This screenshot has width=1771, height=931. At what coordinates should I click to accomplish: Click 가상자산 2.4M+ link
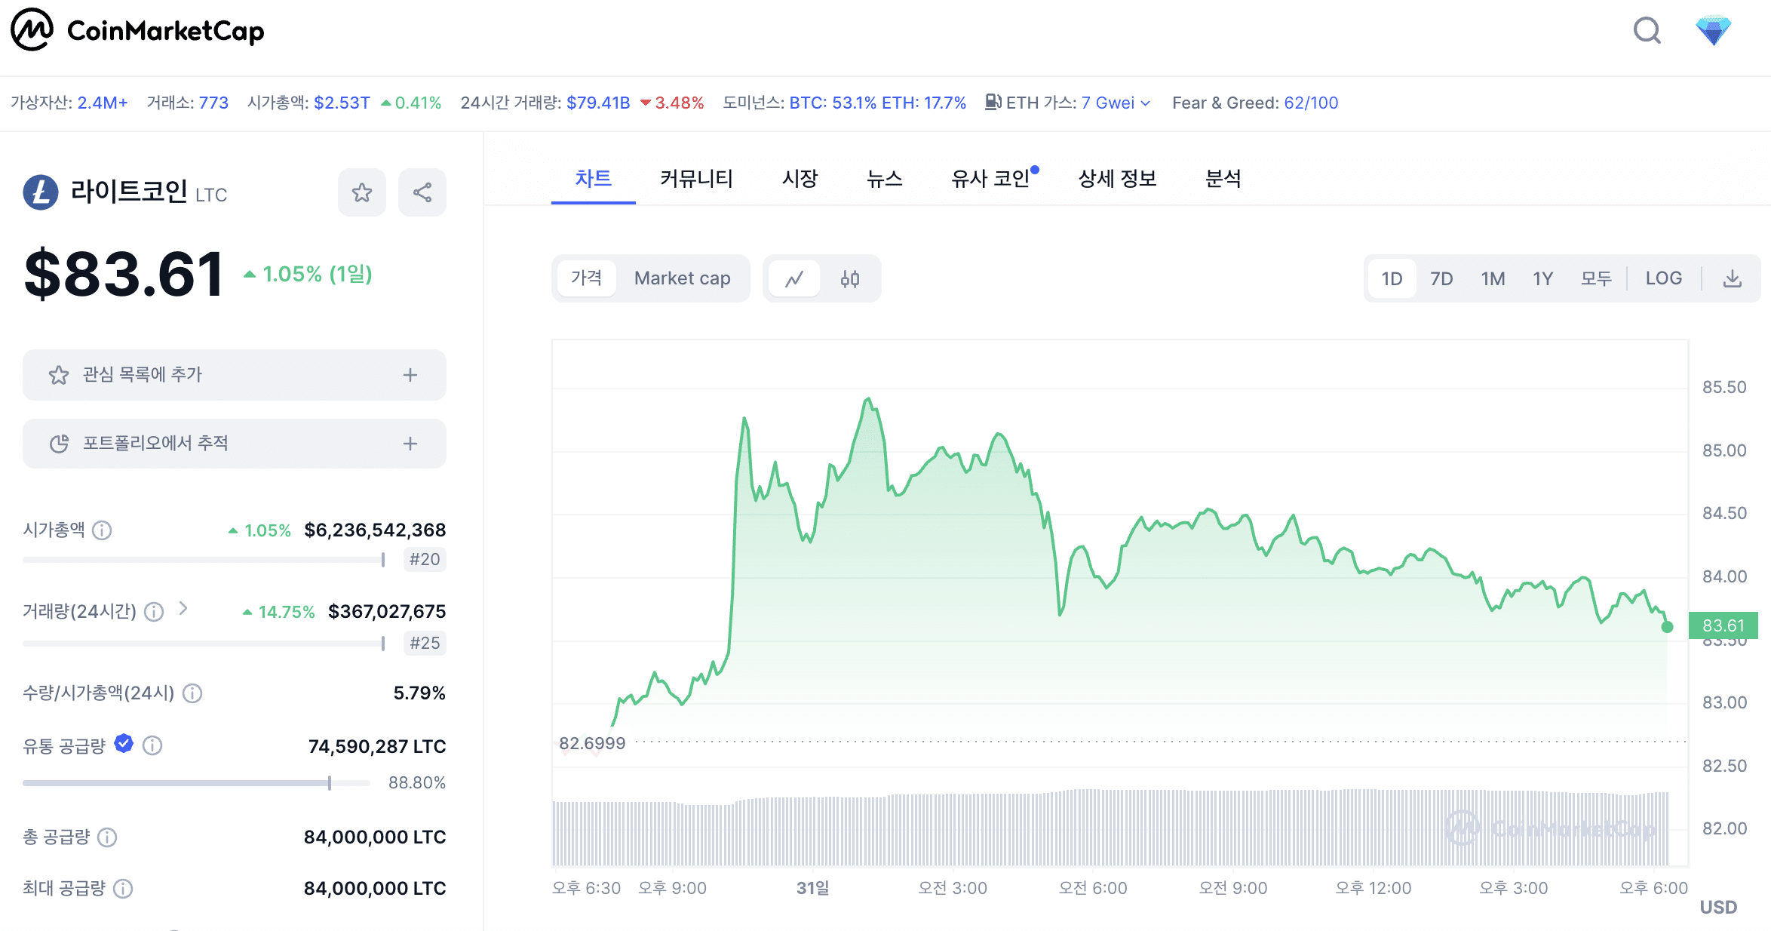103,103
